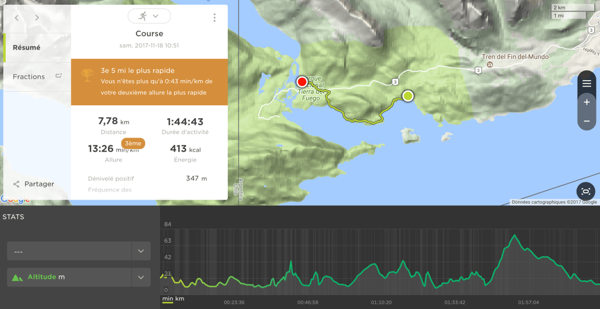Screen dimensions: 600x309
Task: Open the map layers menu button
Action: click(x=586, y=84)
